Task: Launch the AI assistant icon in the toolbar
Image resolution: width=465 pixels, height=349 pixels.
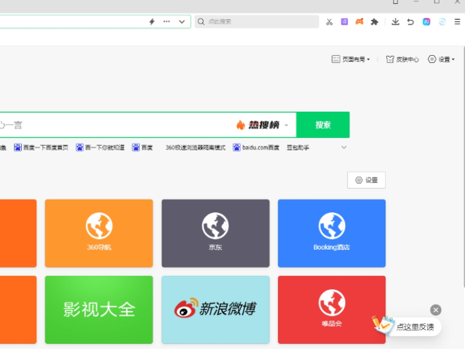Action: tap(427, 22)
